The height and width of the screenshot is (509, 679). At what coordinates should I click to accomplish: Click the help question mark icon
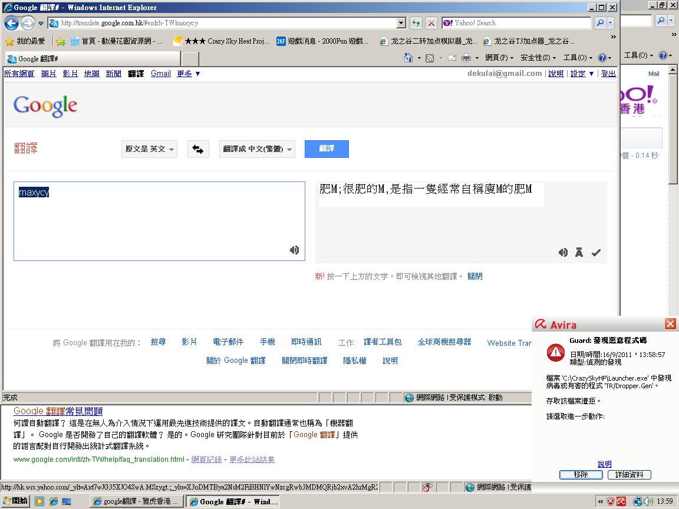pyautogui.click(x=602, y=58)
